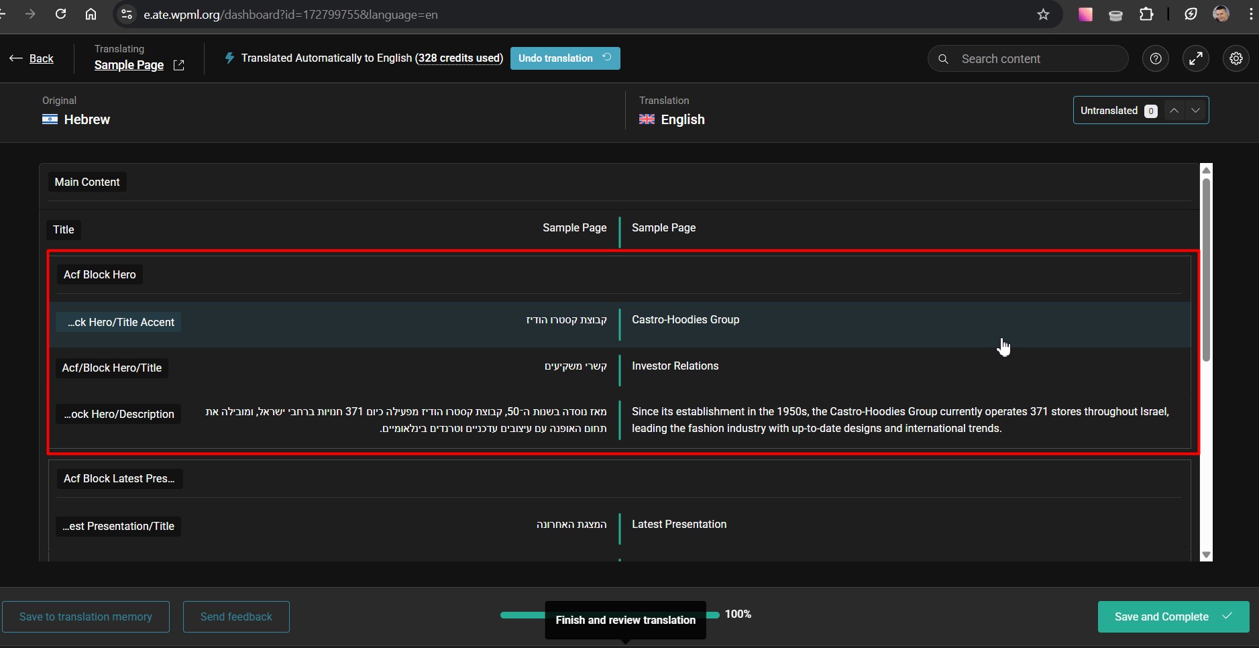Jump to previous untranslated segment
The width and height of the screenshot is (1259, 648).
(x=1174, y=111)
